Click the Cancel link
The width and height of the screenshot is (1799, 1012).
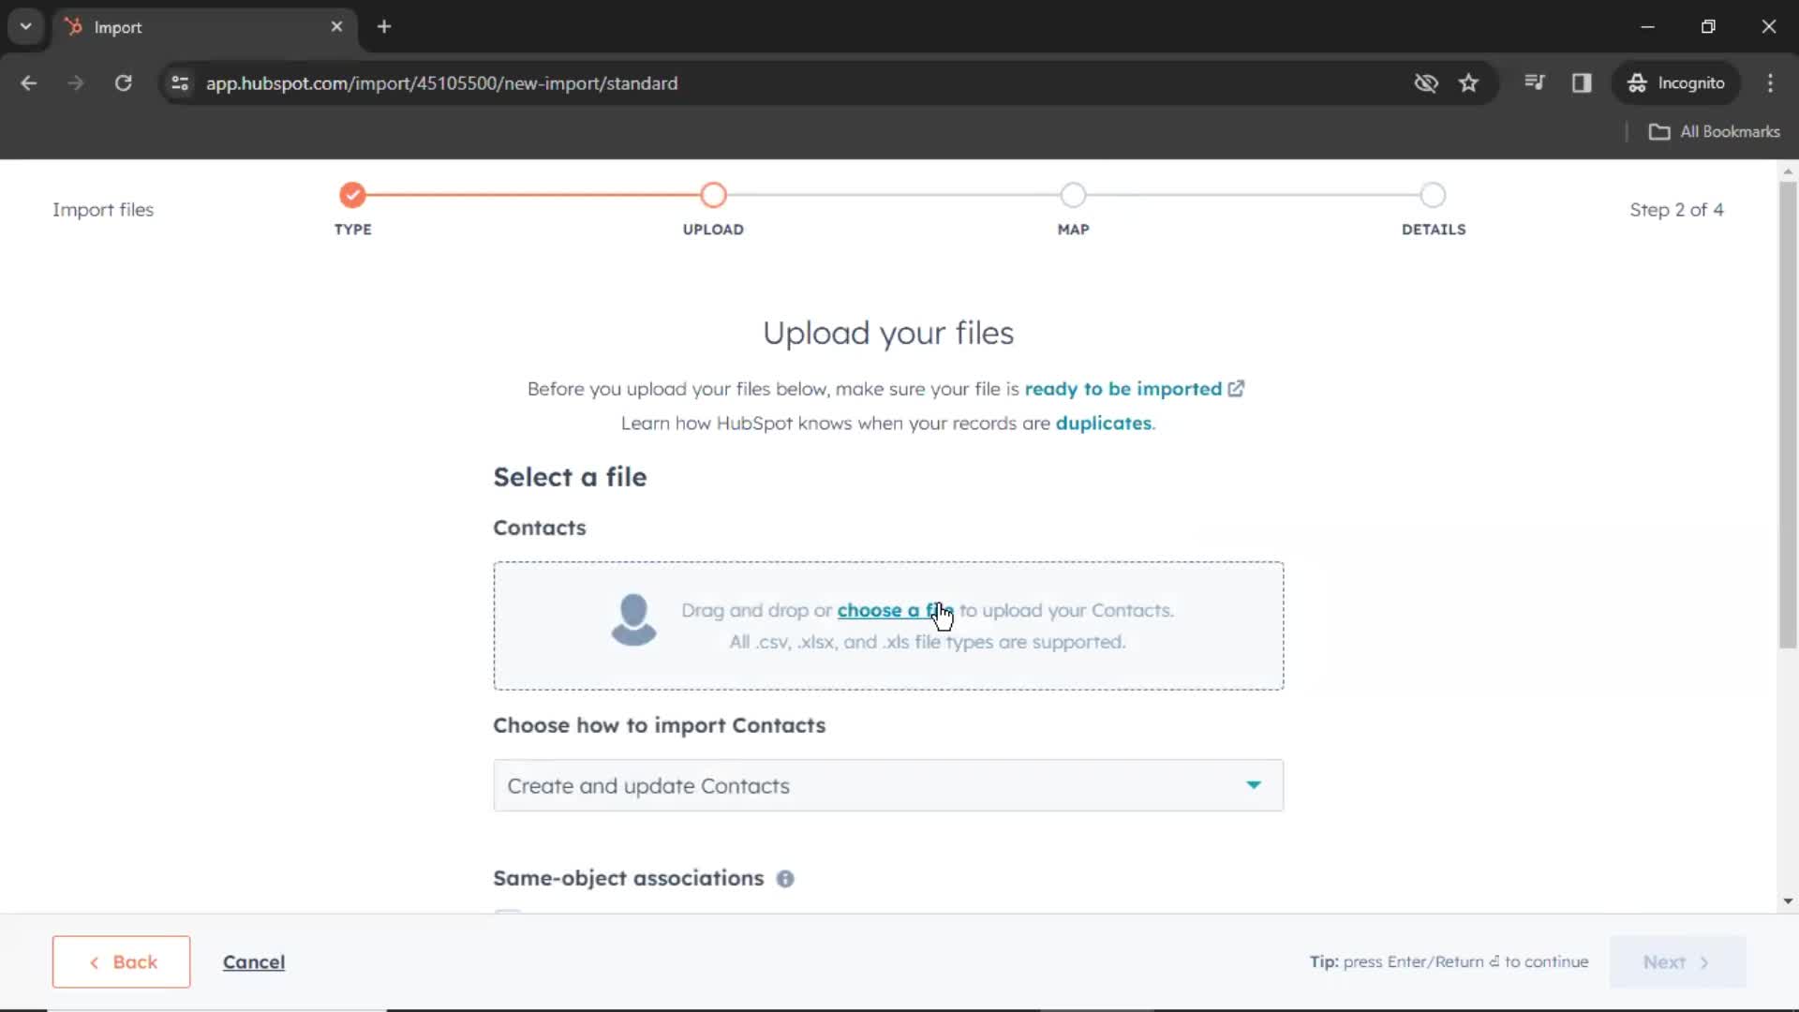coord(254,962)
